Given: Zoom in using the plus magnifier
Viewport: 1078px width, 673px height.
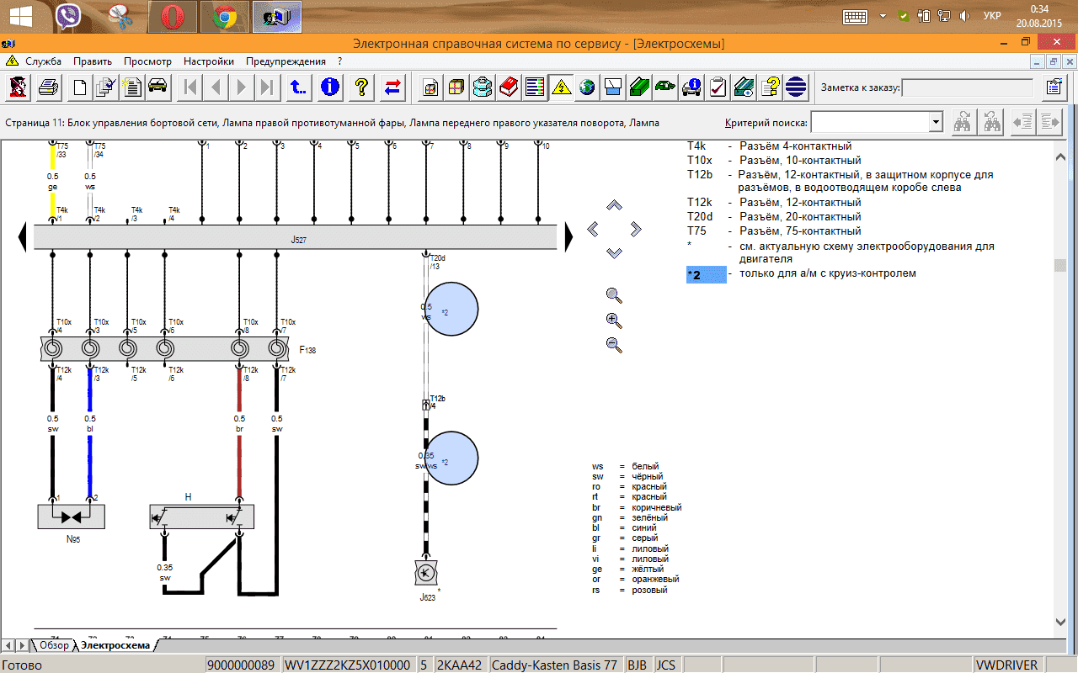Looking at the screenshot, I should pyautogui.click(x=614, y=320).
